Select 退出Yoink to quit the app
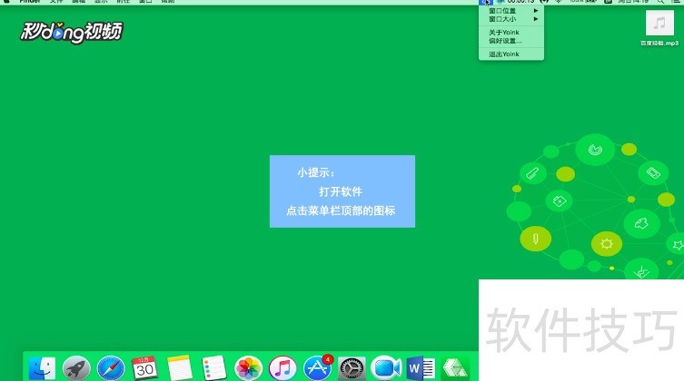Screen dimensions: 684x381 (x=511, y=54)
